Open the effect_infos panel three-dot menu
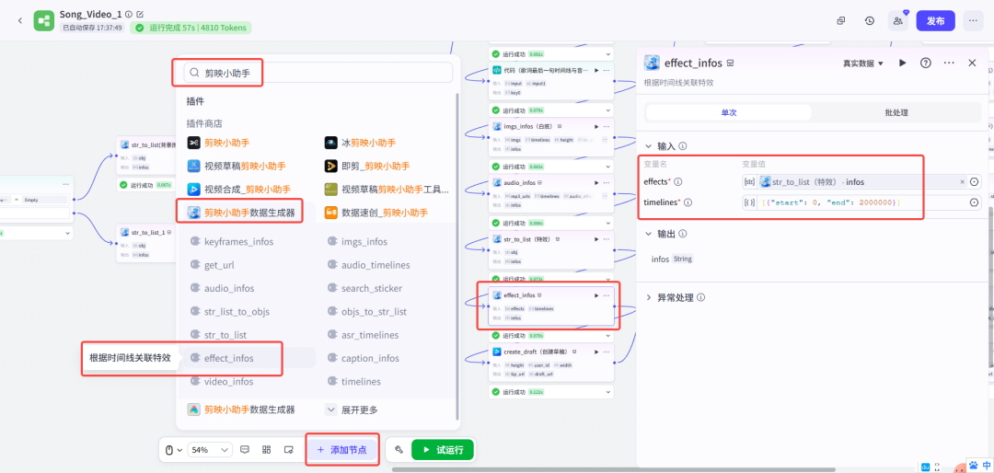The width and height of the screenshot is (994, 473). click(949, 63)
